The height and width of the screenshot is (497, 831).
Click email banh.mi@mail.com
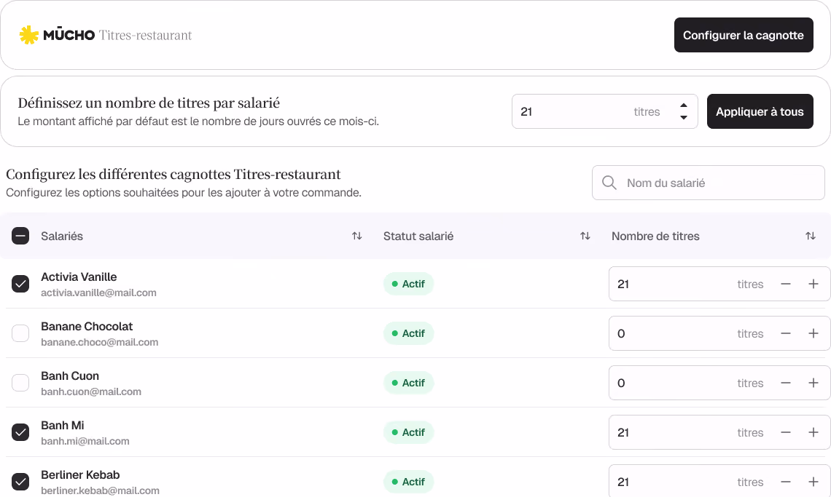[x=85, y=442]
